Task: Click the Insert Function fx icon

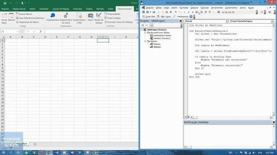Action: pos(41,31)
